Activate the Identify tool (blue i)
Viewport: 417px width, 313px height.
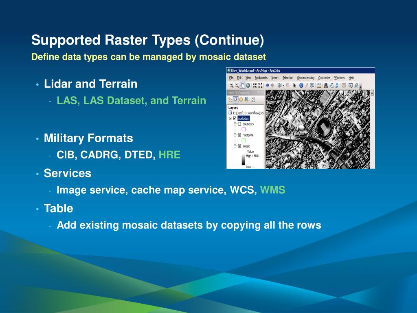click(301, 85)
